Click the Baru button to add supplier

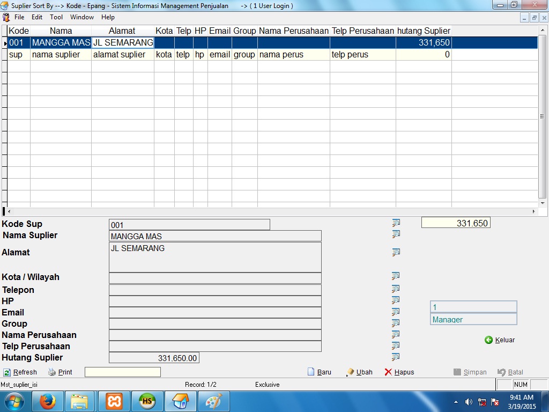[319, 372]
